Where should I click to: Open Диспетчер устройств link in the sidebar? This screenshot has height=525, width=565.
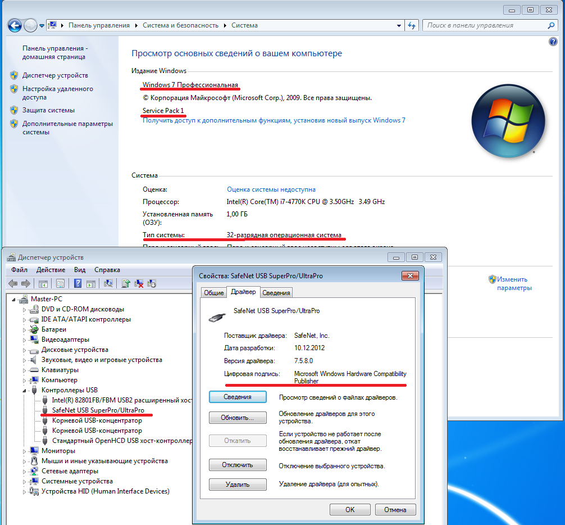(55, 75)
